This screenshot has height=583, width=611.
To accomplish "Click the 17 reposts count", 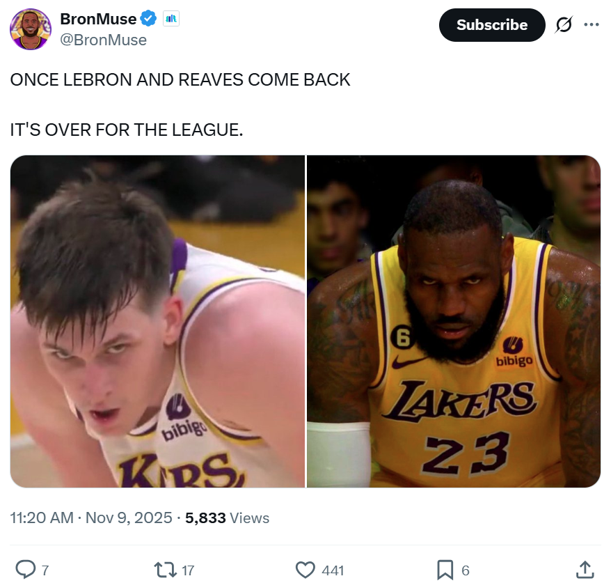I will click(188, 570).
